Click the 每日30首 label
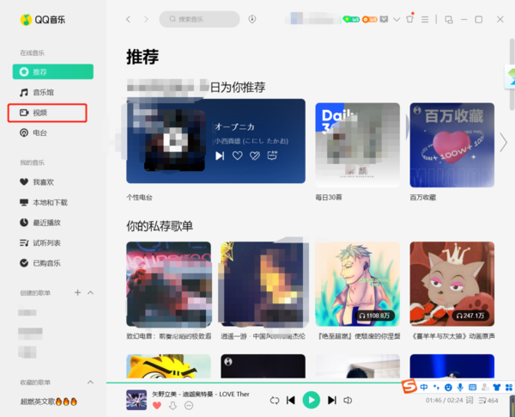This screenshot has width=515, height=417. point(329,198)
